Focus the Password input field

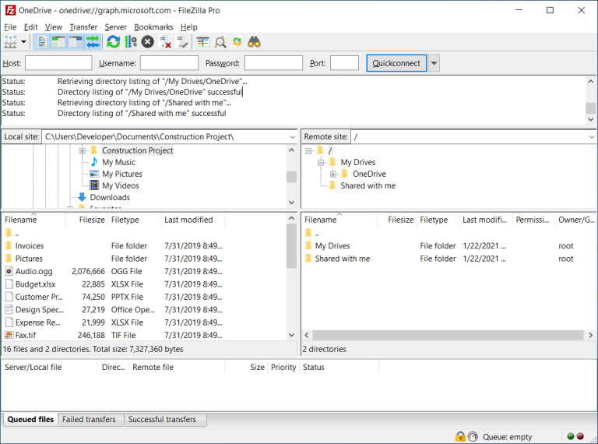coord(273,63)
